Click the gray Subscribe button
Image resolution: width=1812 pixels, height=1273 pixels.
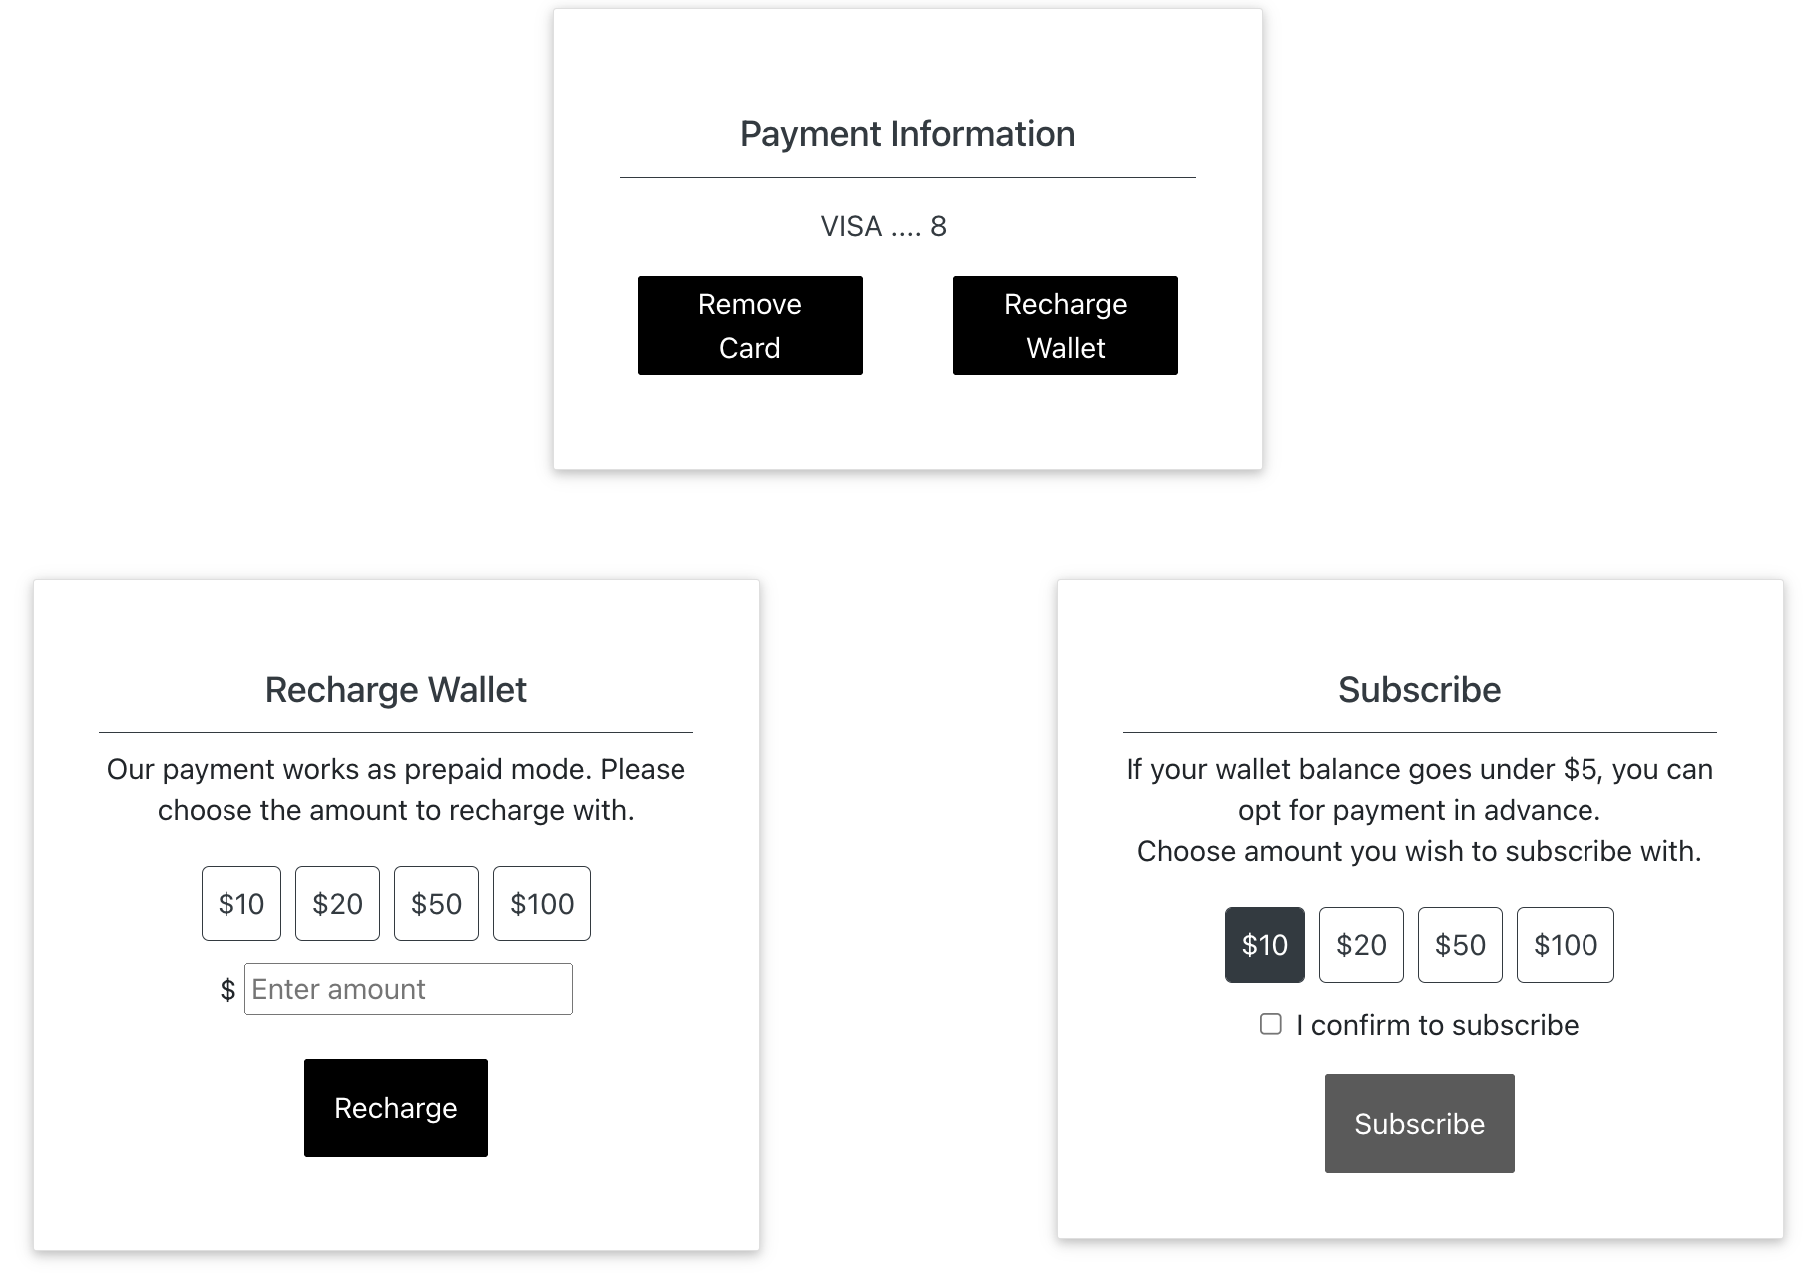point(1419,1123)
